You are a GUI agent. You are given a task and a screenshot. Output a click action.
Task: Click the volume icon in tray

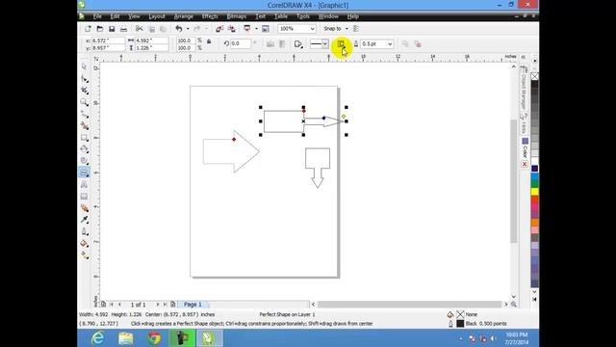point(494,338)
